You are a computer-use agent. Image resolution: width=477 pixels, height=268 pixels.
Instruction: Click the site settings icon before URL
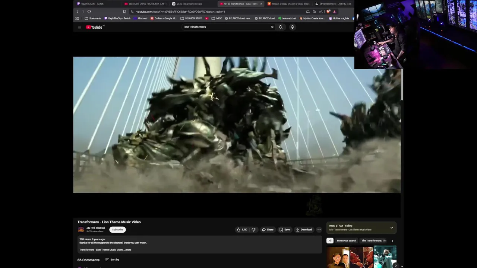[132, 12]
